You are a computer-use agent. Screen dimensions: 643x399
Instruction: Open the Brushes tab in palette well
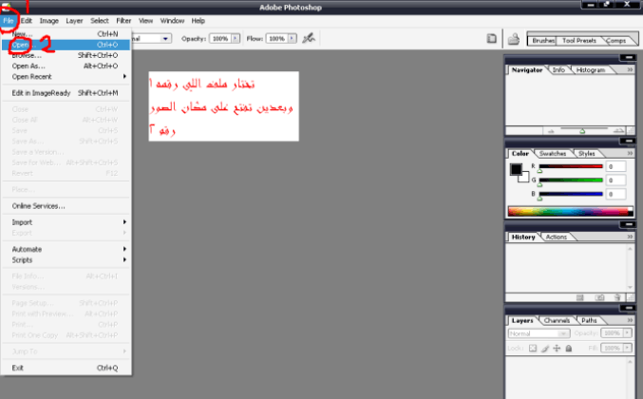coord(543,41)
